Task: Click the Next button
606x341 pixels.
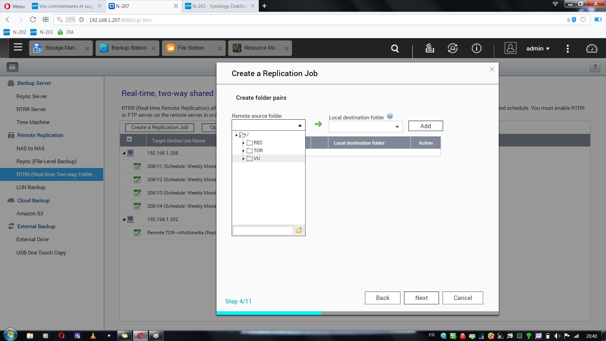Action: click(x=421, y=298)
